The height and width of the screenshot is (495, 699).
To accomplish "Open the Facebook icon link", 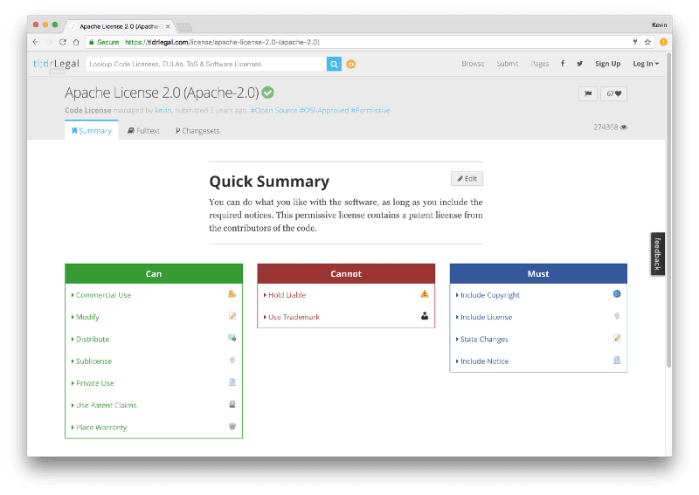I will click(x=562, y=64).
